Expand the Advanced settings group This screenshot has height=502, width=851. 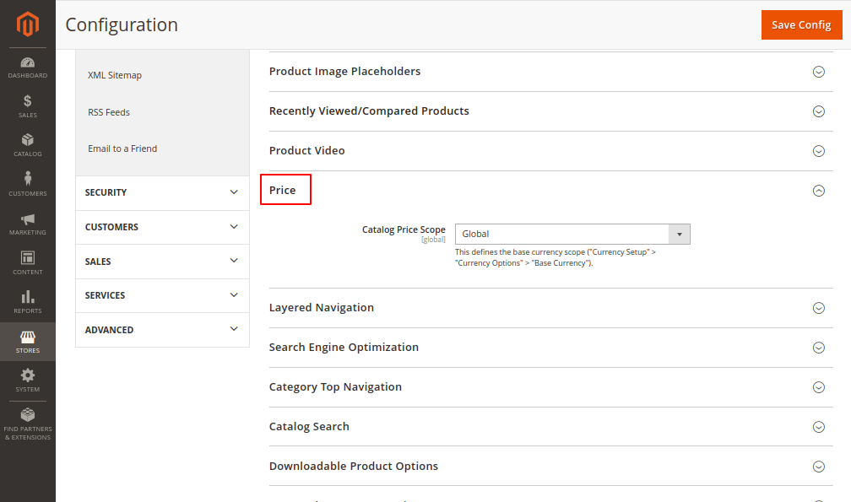click(x=162, y=330)
